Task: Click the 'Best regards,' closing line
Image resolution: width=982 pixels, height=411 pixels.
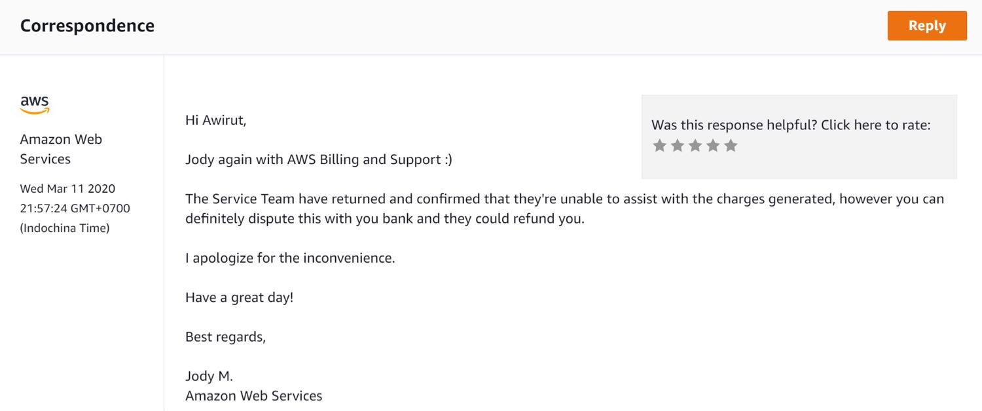Action: pos(226,337)
